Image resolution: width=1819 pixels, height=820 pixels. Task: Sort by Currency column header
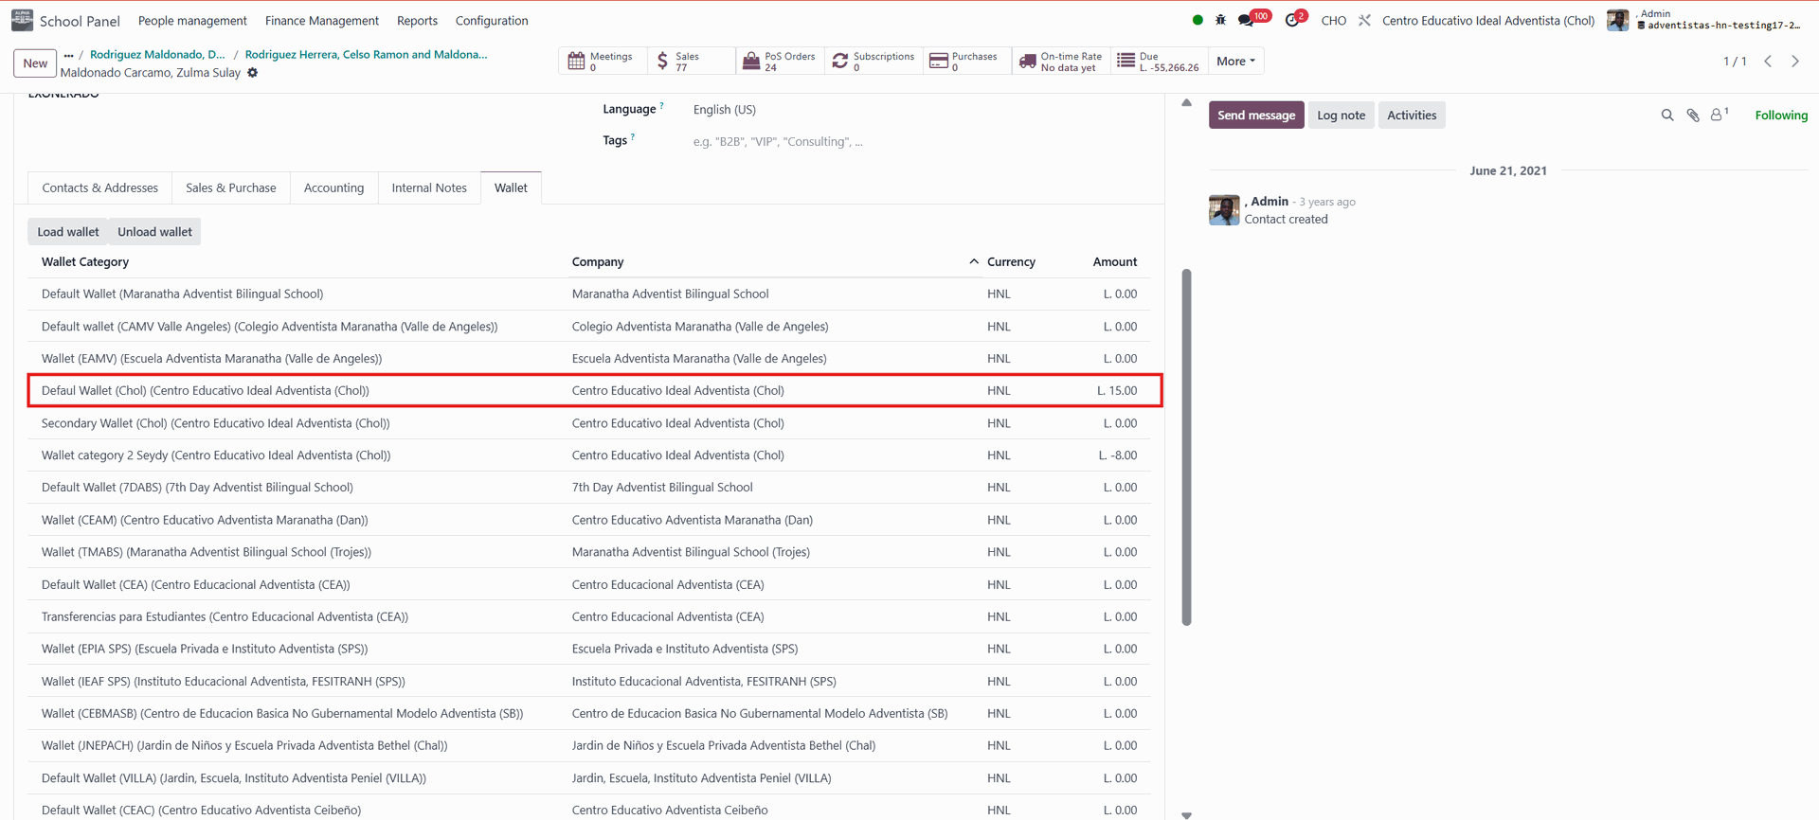[1011, 261]
